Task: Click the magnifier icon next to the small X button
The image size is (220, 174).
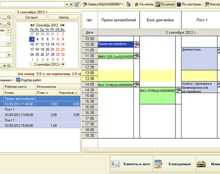Action: (x=9, y=65)
